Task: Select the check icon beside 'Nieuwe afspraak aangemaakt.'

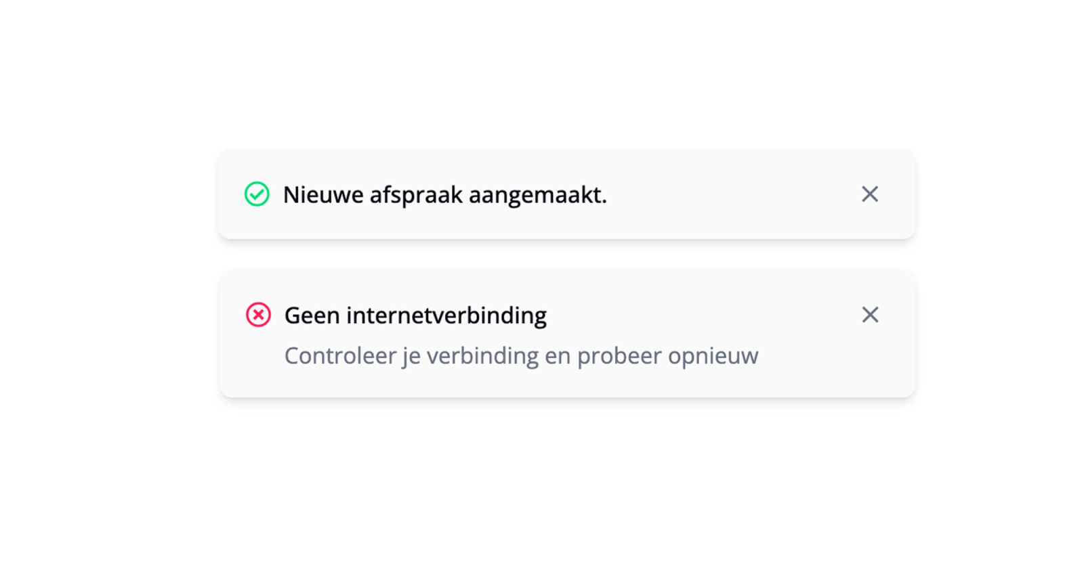Action: pyautogui.click(x=257, y=194)
